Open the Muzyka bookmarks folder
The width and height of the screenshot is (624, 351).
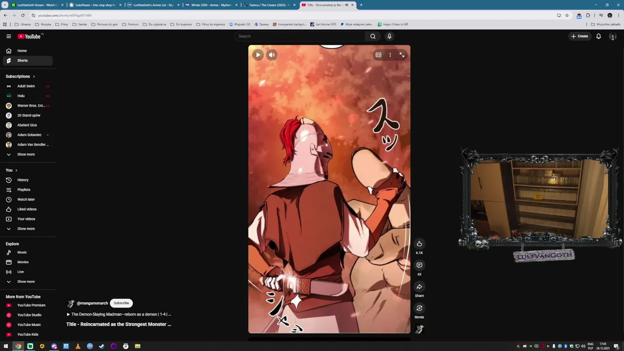pyautogui.click(x=43, y=24)
